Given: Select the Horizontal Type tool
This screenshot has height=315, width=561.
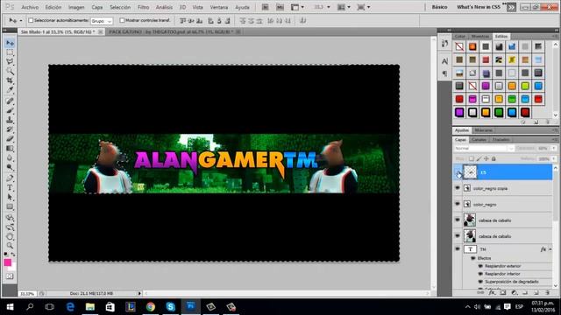Looking at the screenshot, I should (x=10, y=187).
